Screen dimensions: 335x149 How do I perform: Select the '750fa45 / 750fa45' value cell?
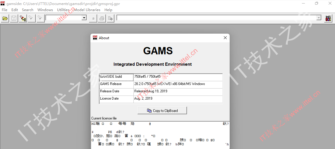(x=178, y=77)
